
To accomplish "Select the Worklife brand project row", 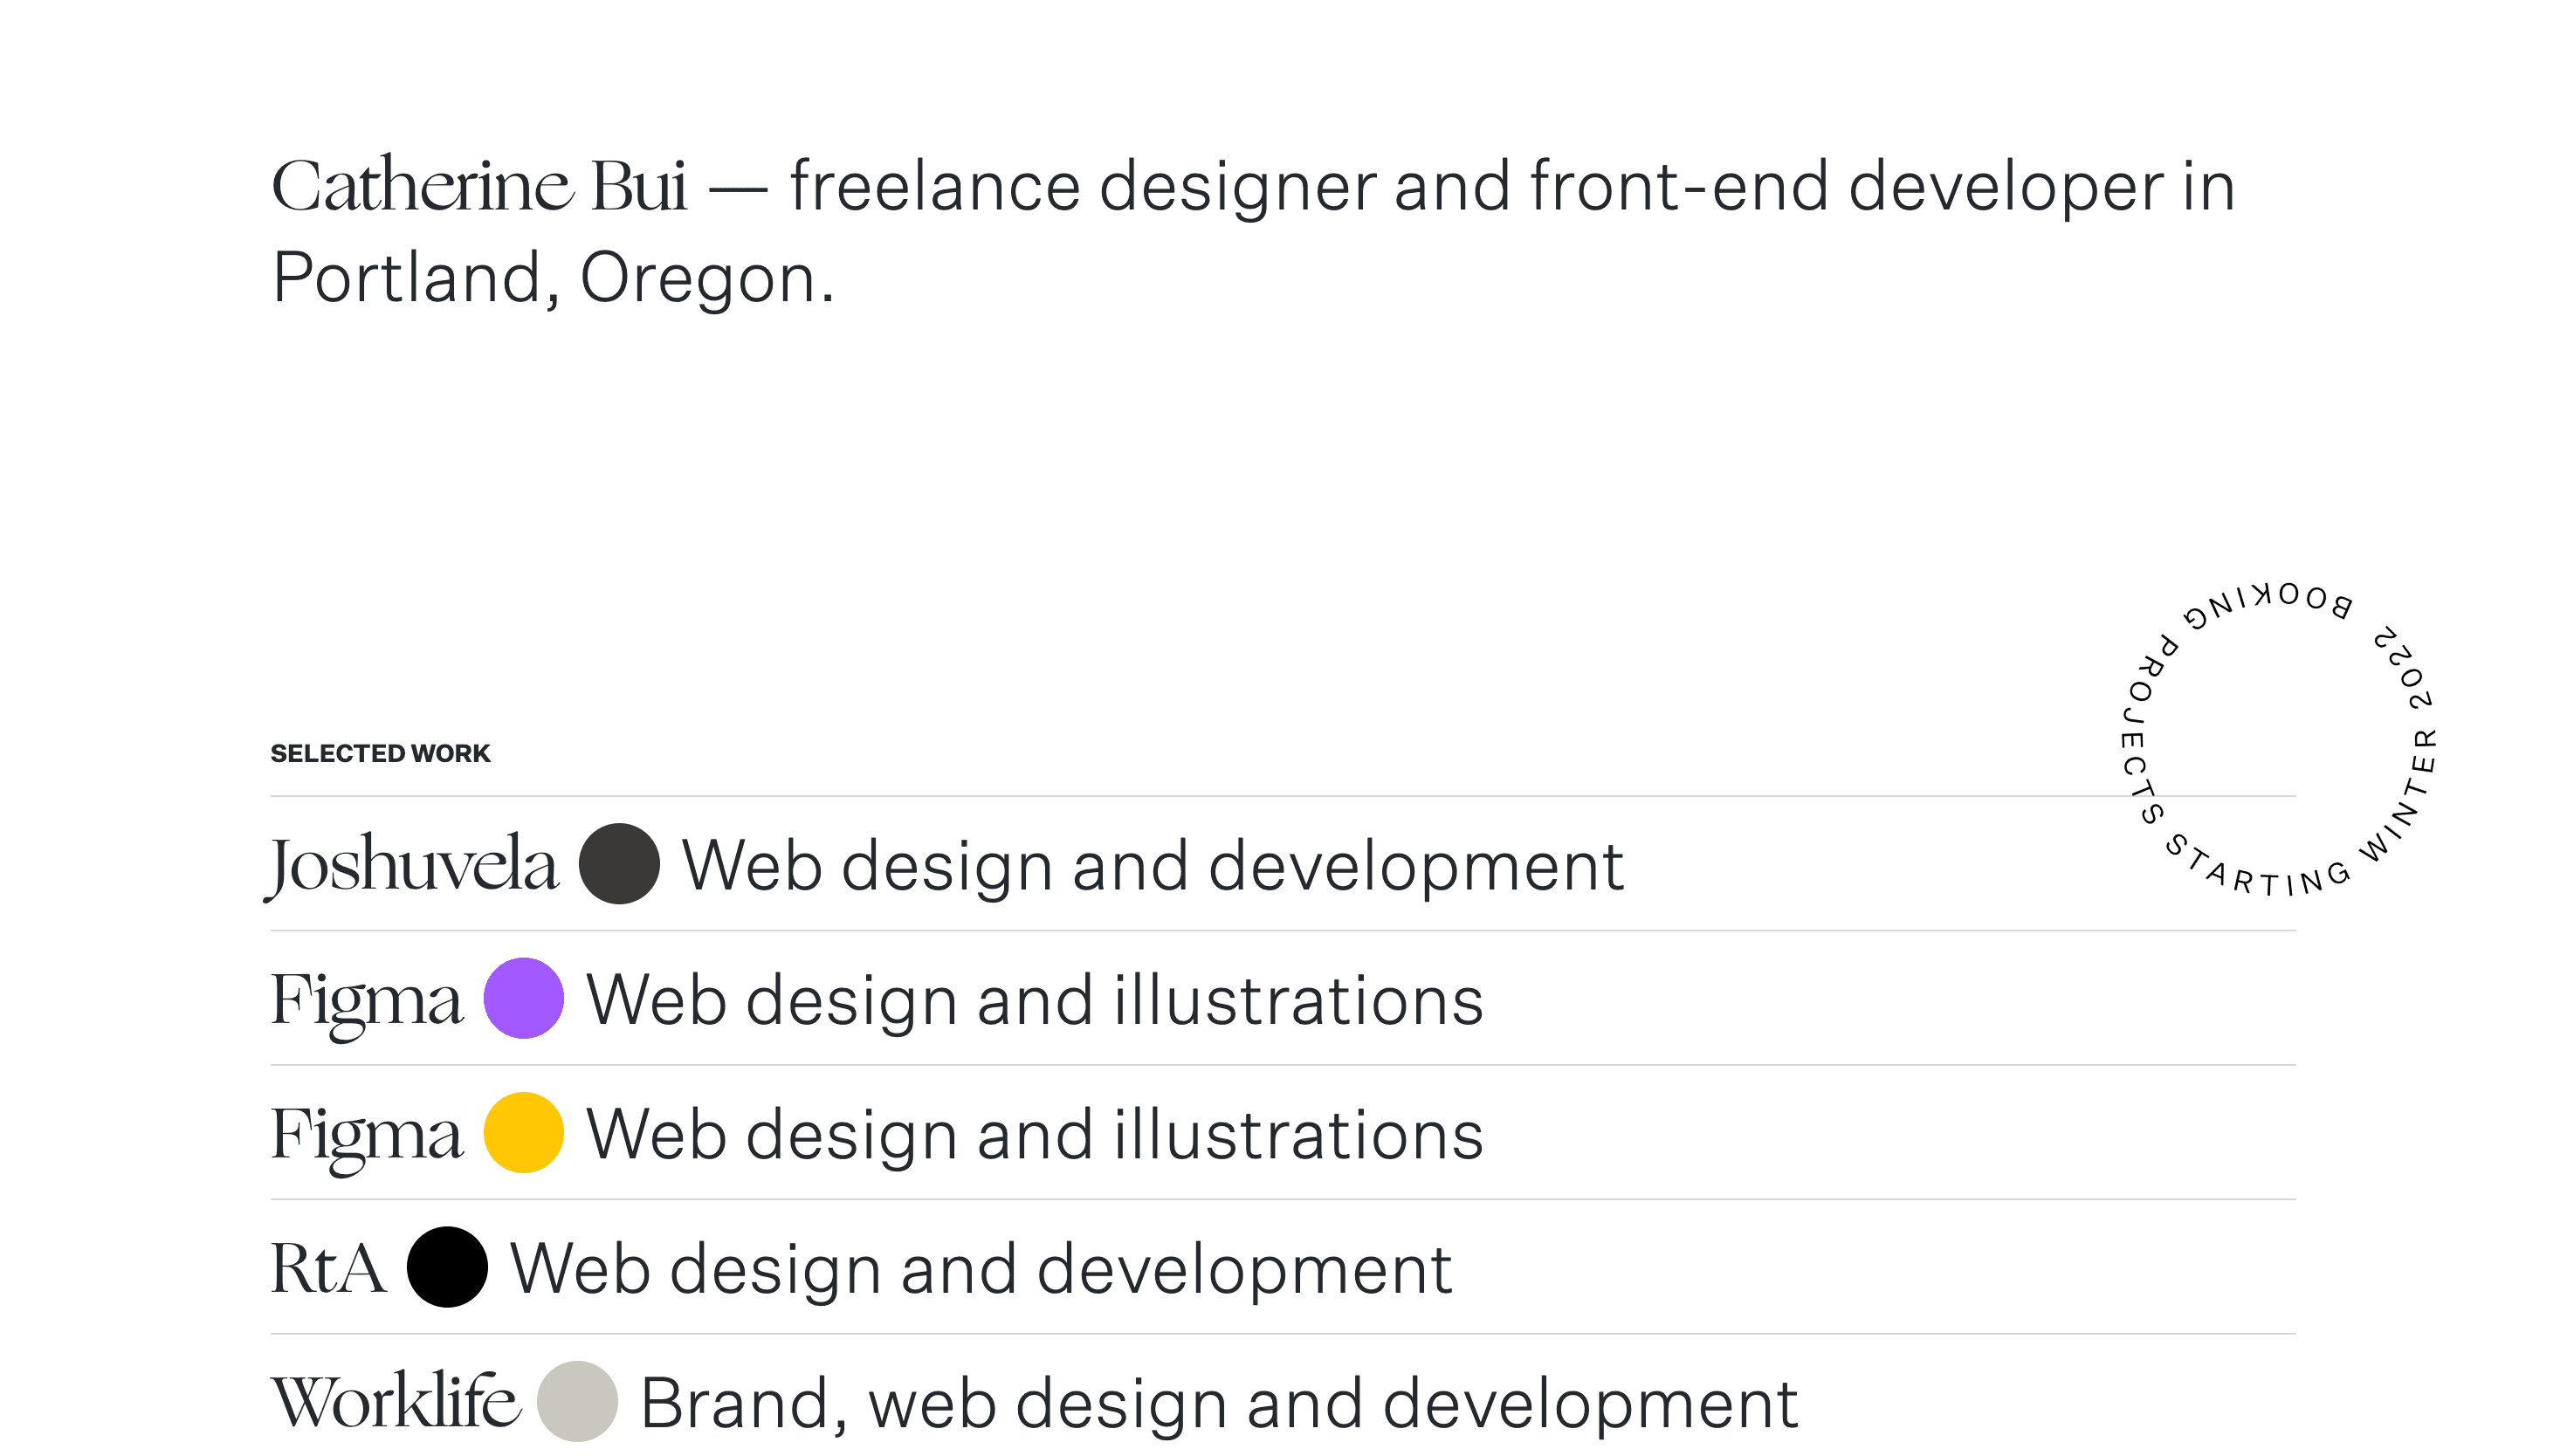I will (x=395, y=1400).
